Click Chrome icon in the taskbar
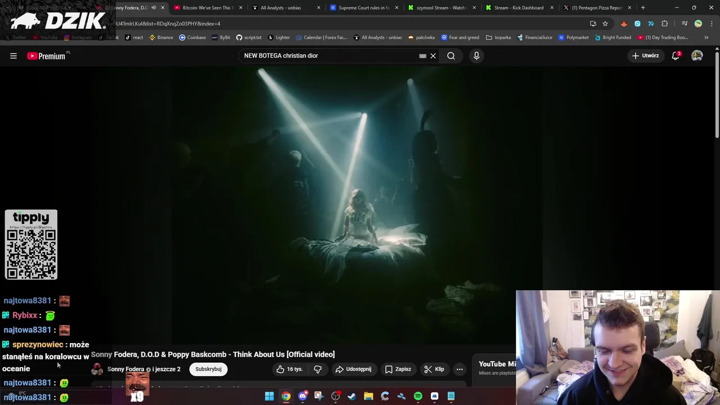The width and height of the screenshot is (720, 405). [x=286, y=396]
